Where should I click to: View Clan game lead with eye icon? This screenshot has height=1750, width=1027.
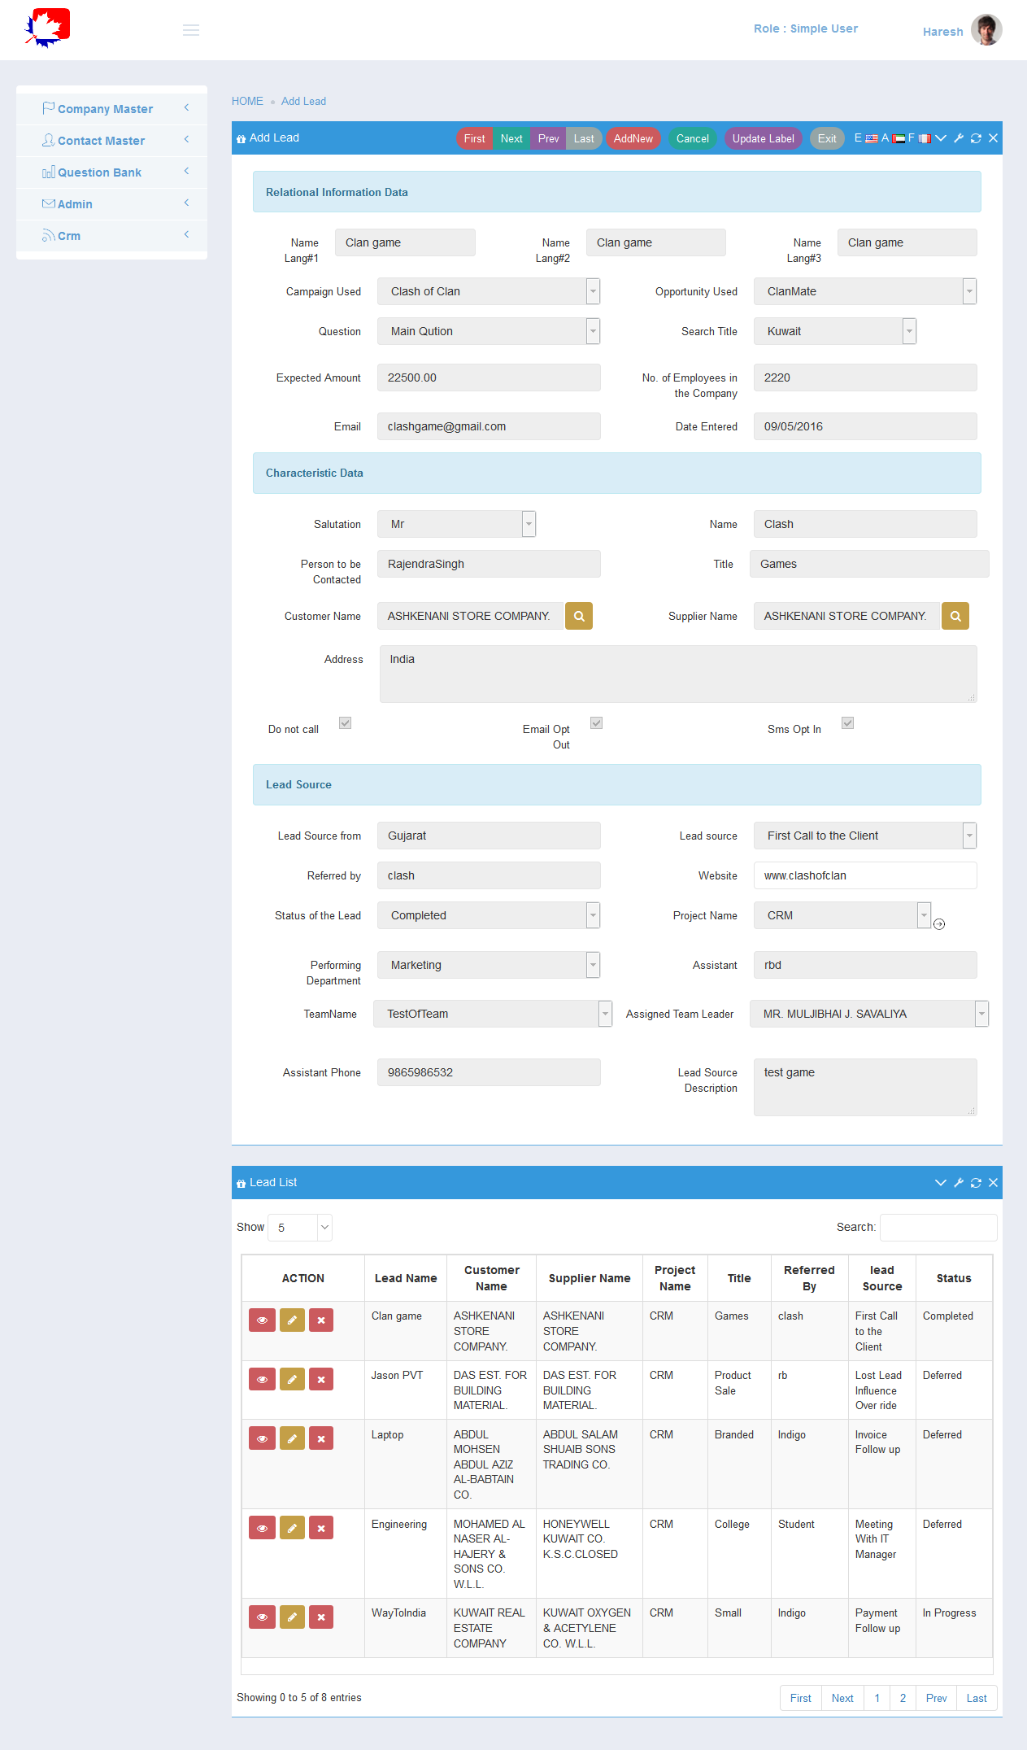(x=262, y=1320)
